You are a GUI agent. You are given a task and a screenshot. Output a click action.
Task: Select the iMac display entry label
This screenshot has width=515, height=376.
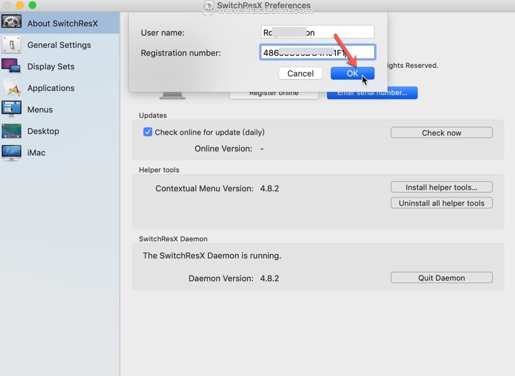(36, 153)
